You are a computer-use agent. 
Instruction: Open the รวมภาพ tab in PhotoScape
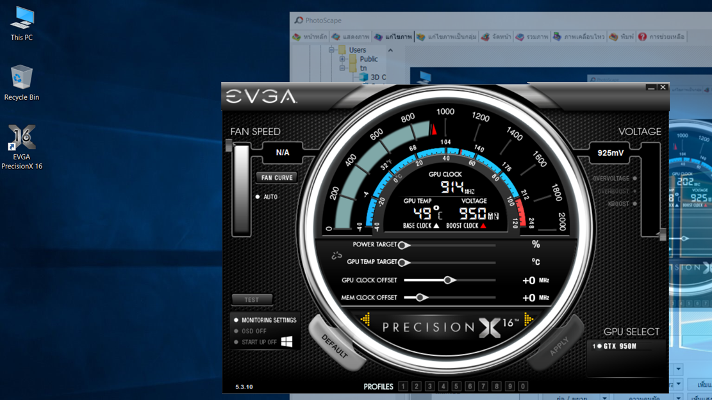(x=532, y=36)
